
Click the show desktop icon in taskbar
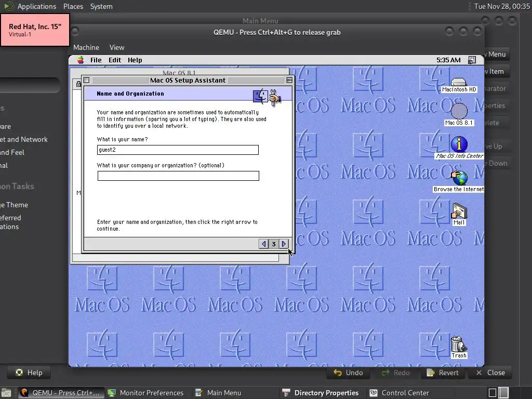[x=6, y=393]
